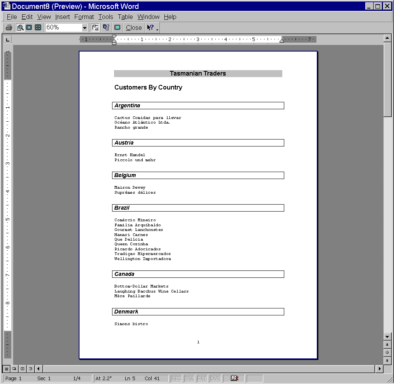Toggle the Magnifier tool
This screenshot has height=384, width=394.
click(x=20, y=28)
